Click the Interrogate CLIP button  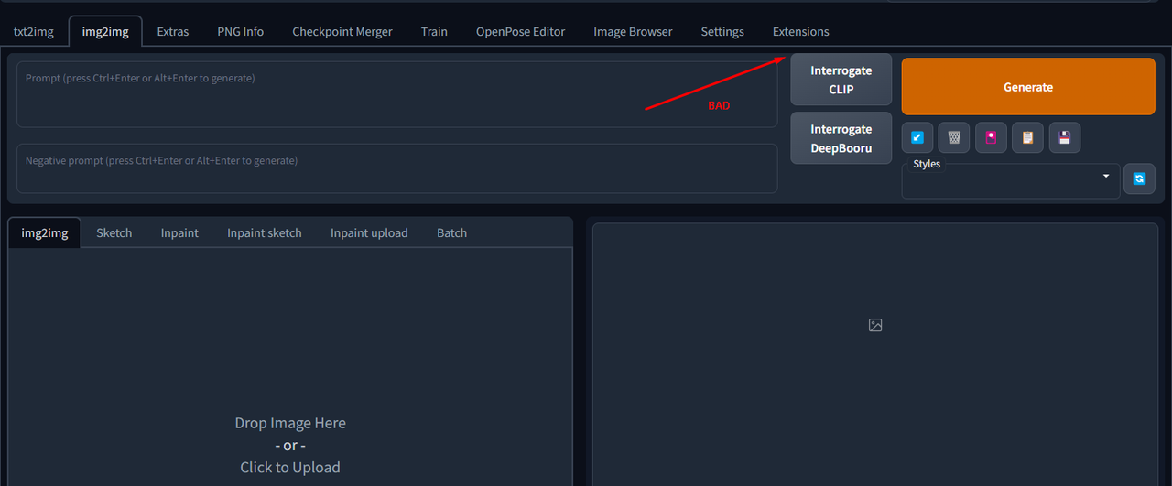[x=841, y=80]
